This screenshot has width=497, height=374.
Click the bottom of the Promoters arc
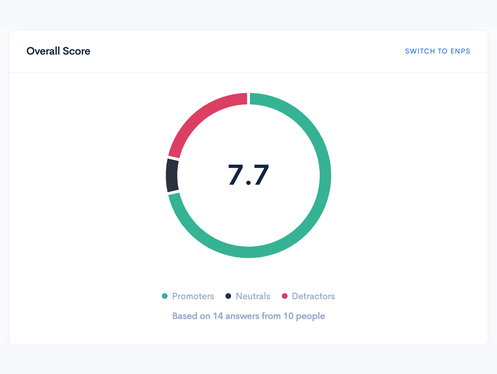[x=248, y=253]
